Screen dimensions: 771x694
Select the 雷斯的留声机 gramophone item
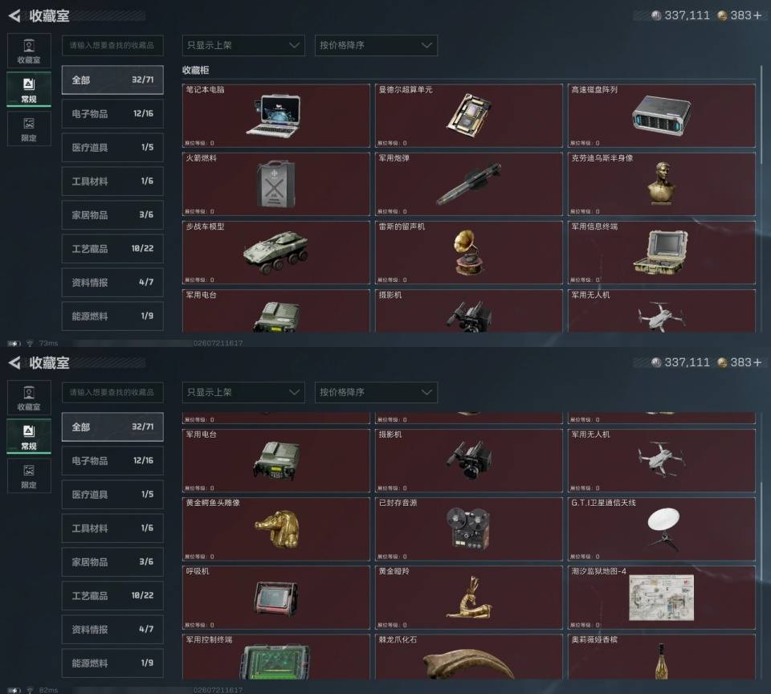pyautogui.click(x=468, y=252)
